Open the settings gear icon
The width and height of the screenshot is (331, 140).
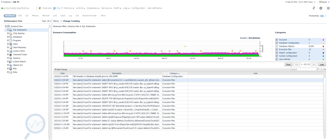pyautogui.click(x=321, y=8)
